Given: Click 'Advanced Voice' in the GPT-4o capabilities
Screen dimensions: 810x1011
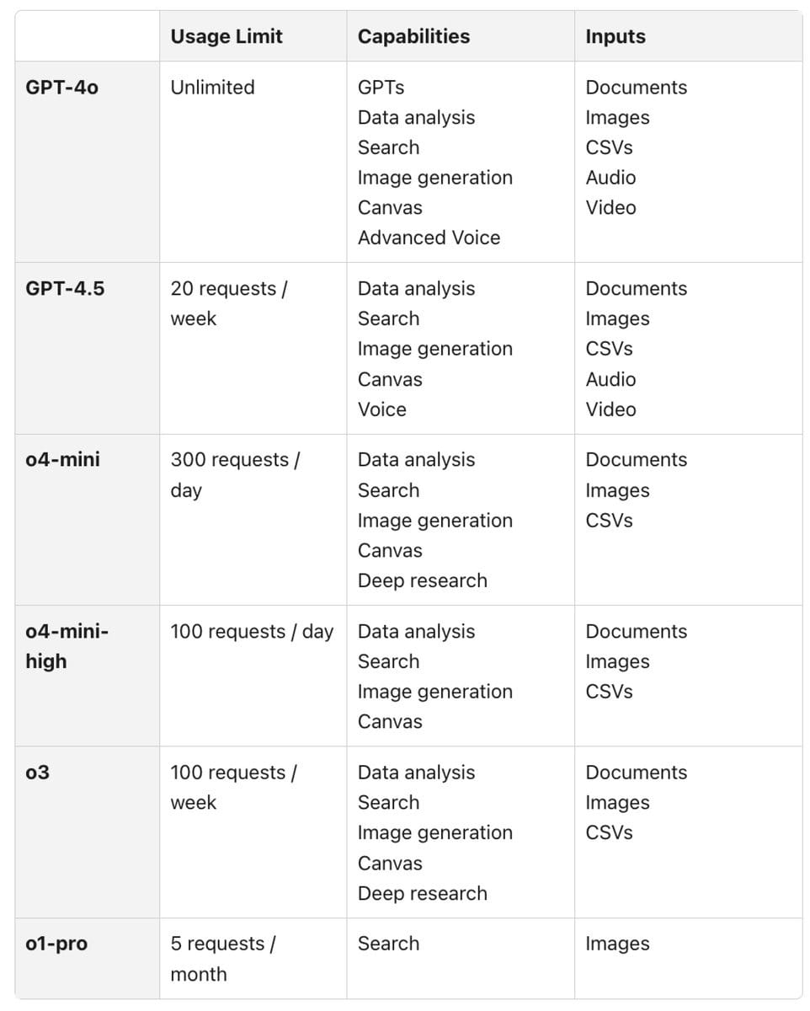Looking at the screenshot, I should 429,238.
